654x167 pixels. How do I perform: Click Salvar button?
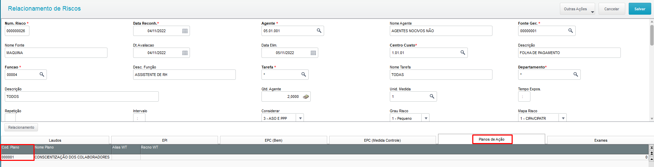tap(640, 9)
